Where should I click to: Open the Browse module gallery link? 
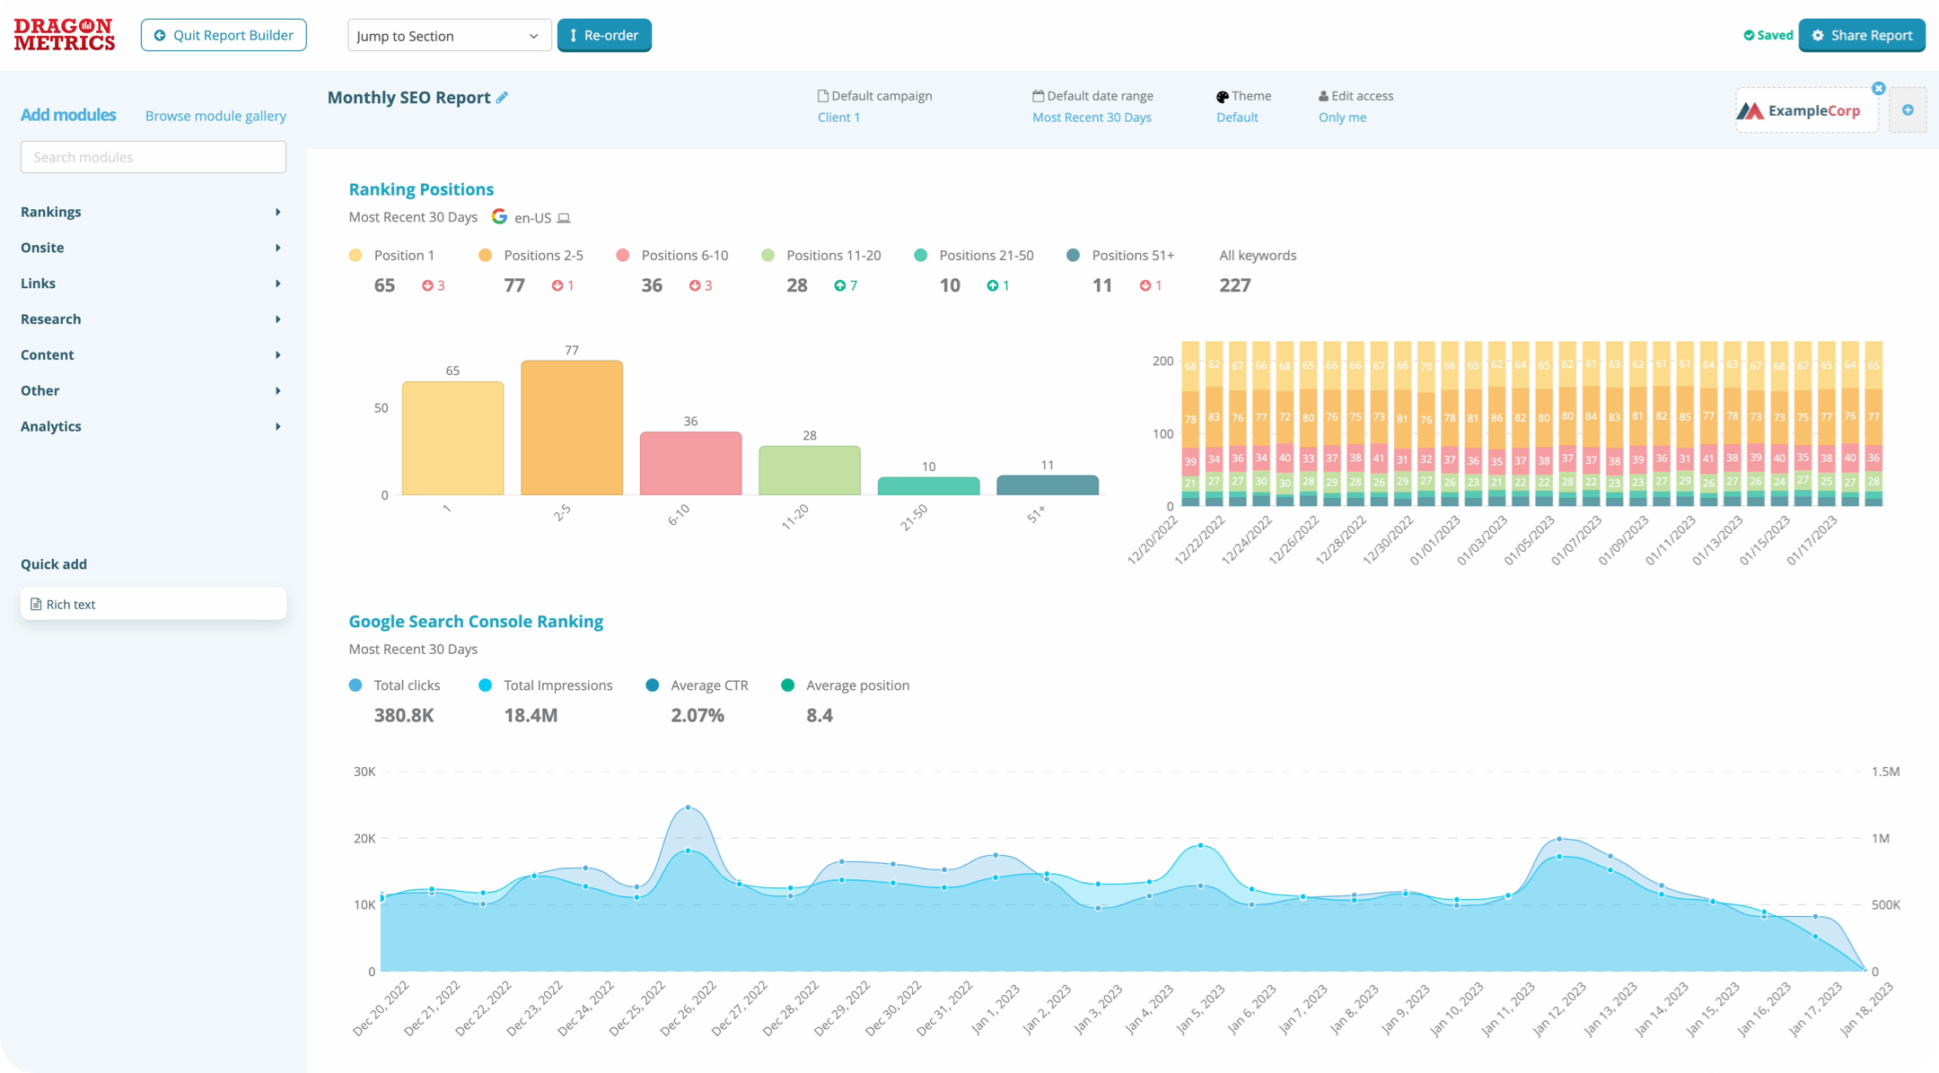click(215, 116)
